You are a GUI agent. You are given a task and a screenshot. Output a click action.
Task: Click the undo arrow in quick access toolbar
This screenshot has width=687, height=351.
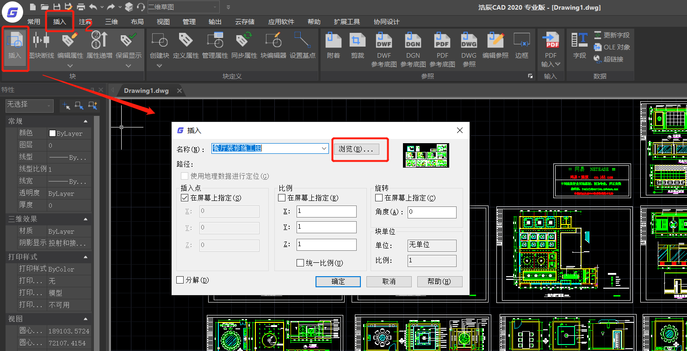click(93, 7)
